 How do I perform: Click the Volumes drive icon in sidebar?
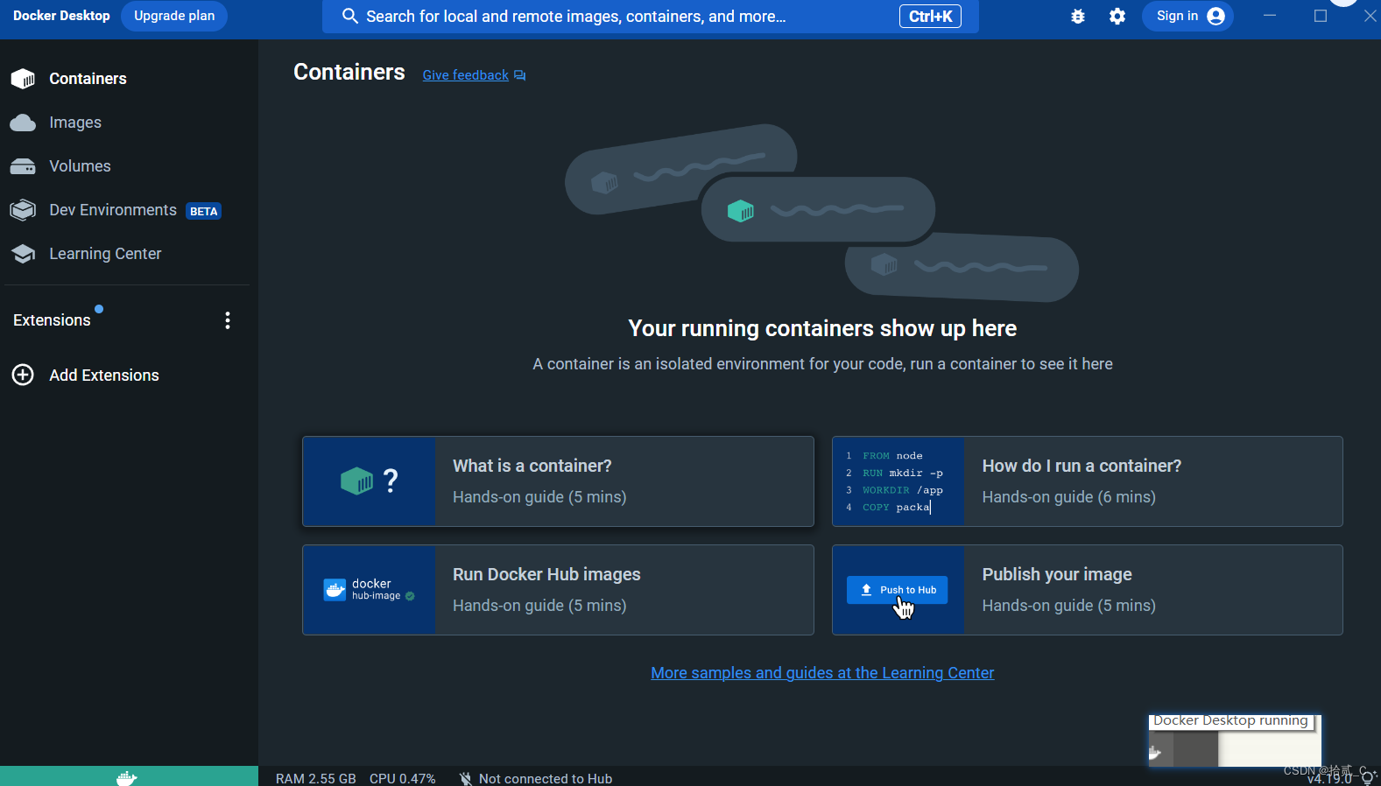(x=23, y=166)
